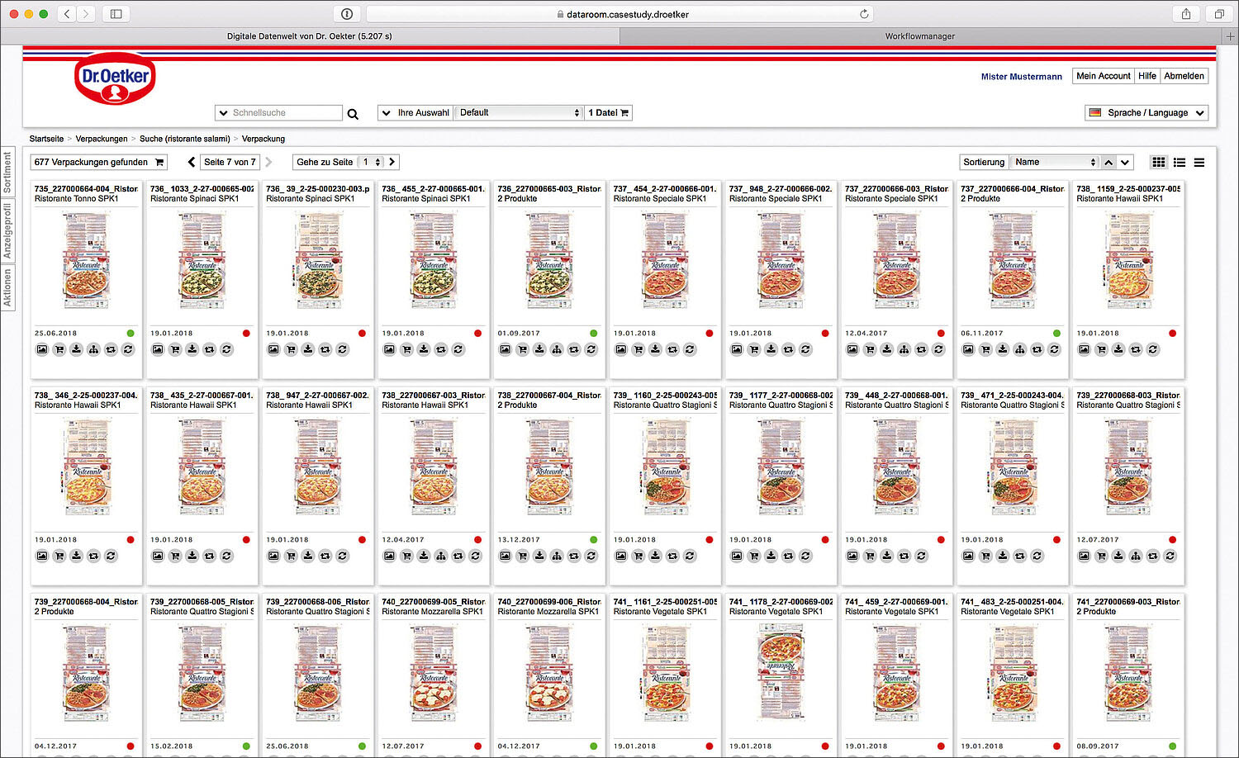Show hierarchy on 738_227000667-003 Ristorante Hawaii card
Viewport: 1239px width, 758px height.
(441, 556)
